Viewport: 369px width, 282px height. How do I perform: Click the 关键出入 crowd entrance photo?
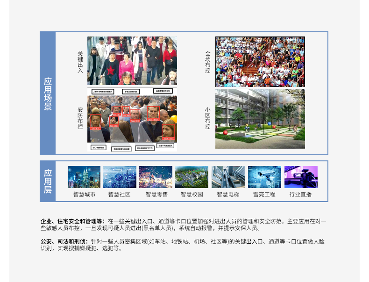[132, 61]
